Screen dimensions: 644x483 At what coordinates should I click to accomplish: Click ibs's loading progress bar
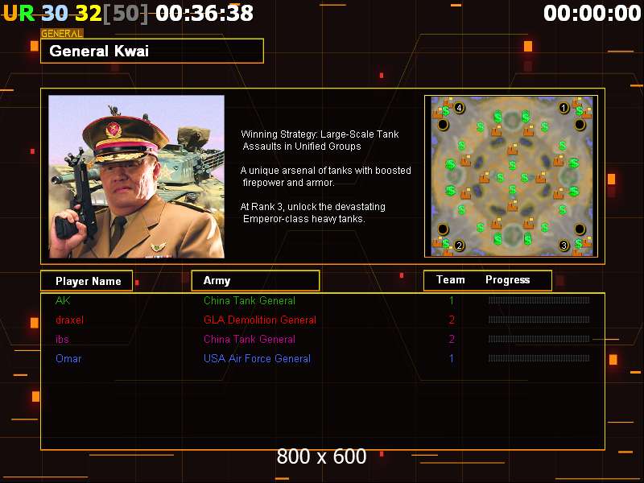[x=539, y=339]
